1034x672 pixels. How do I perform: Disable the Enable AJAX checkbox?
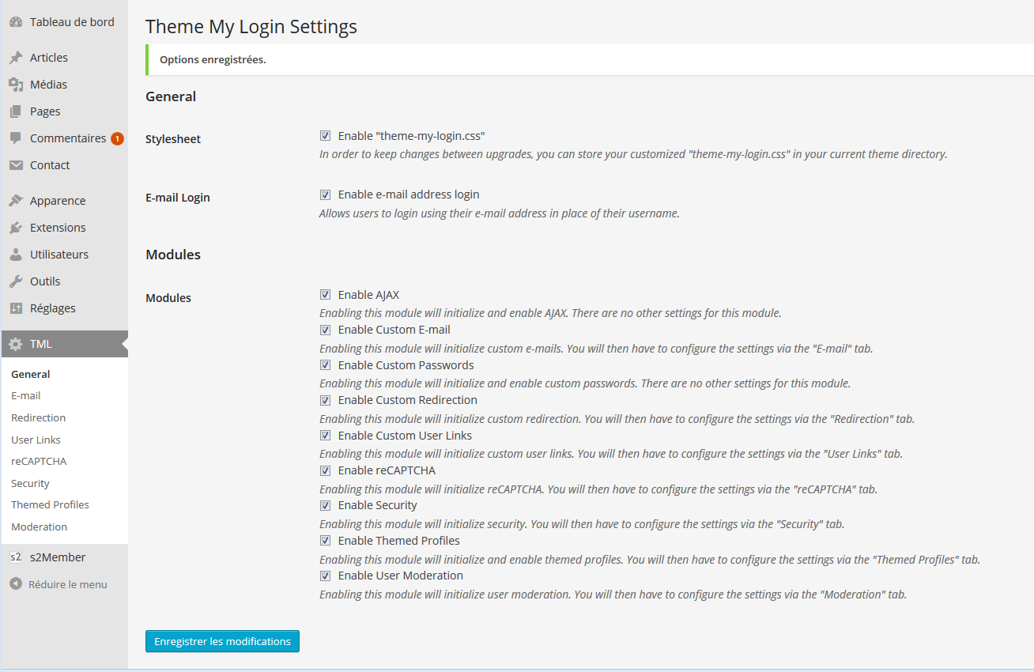[x=325, y=295]
